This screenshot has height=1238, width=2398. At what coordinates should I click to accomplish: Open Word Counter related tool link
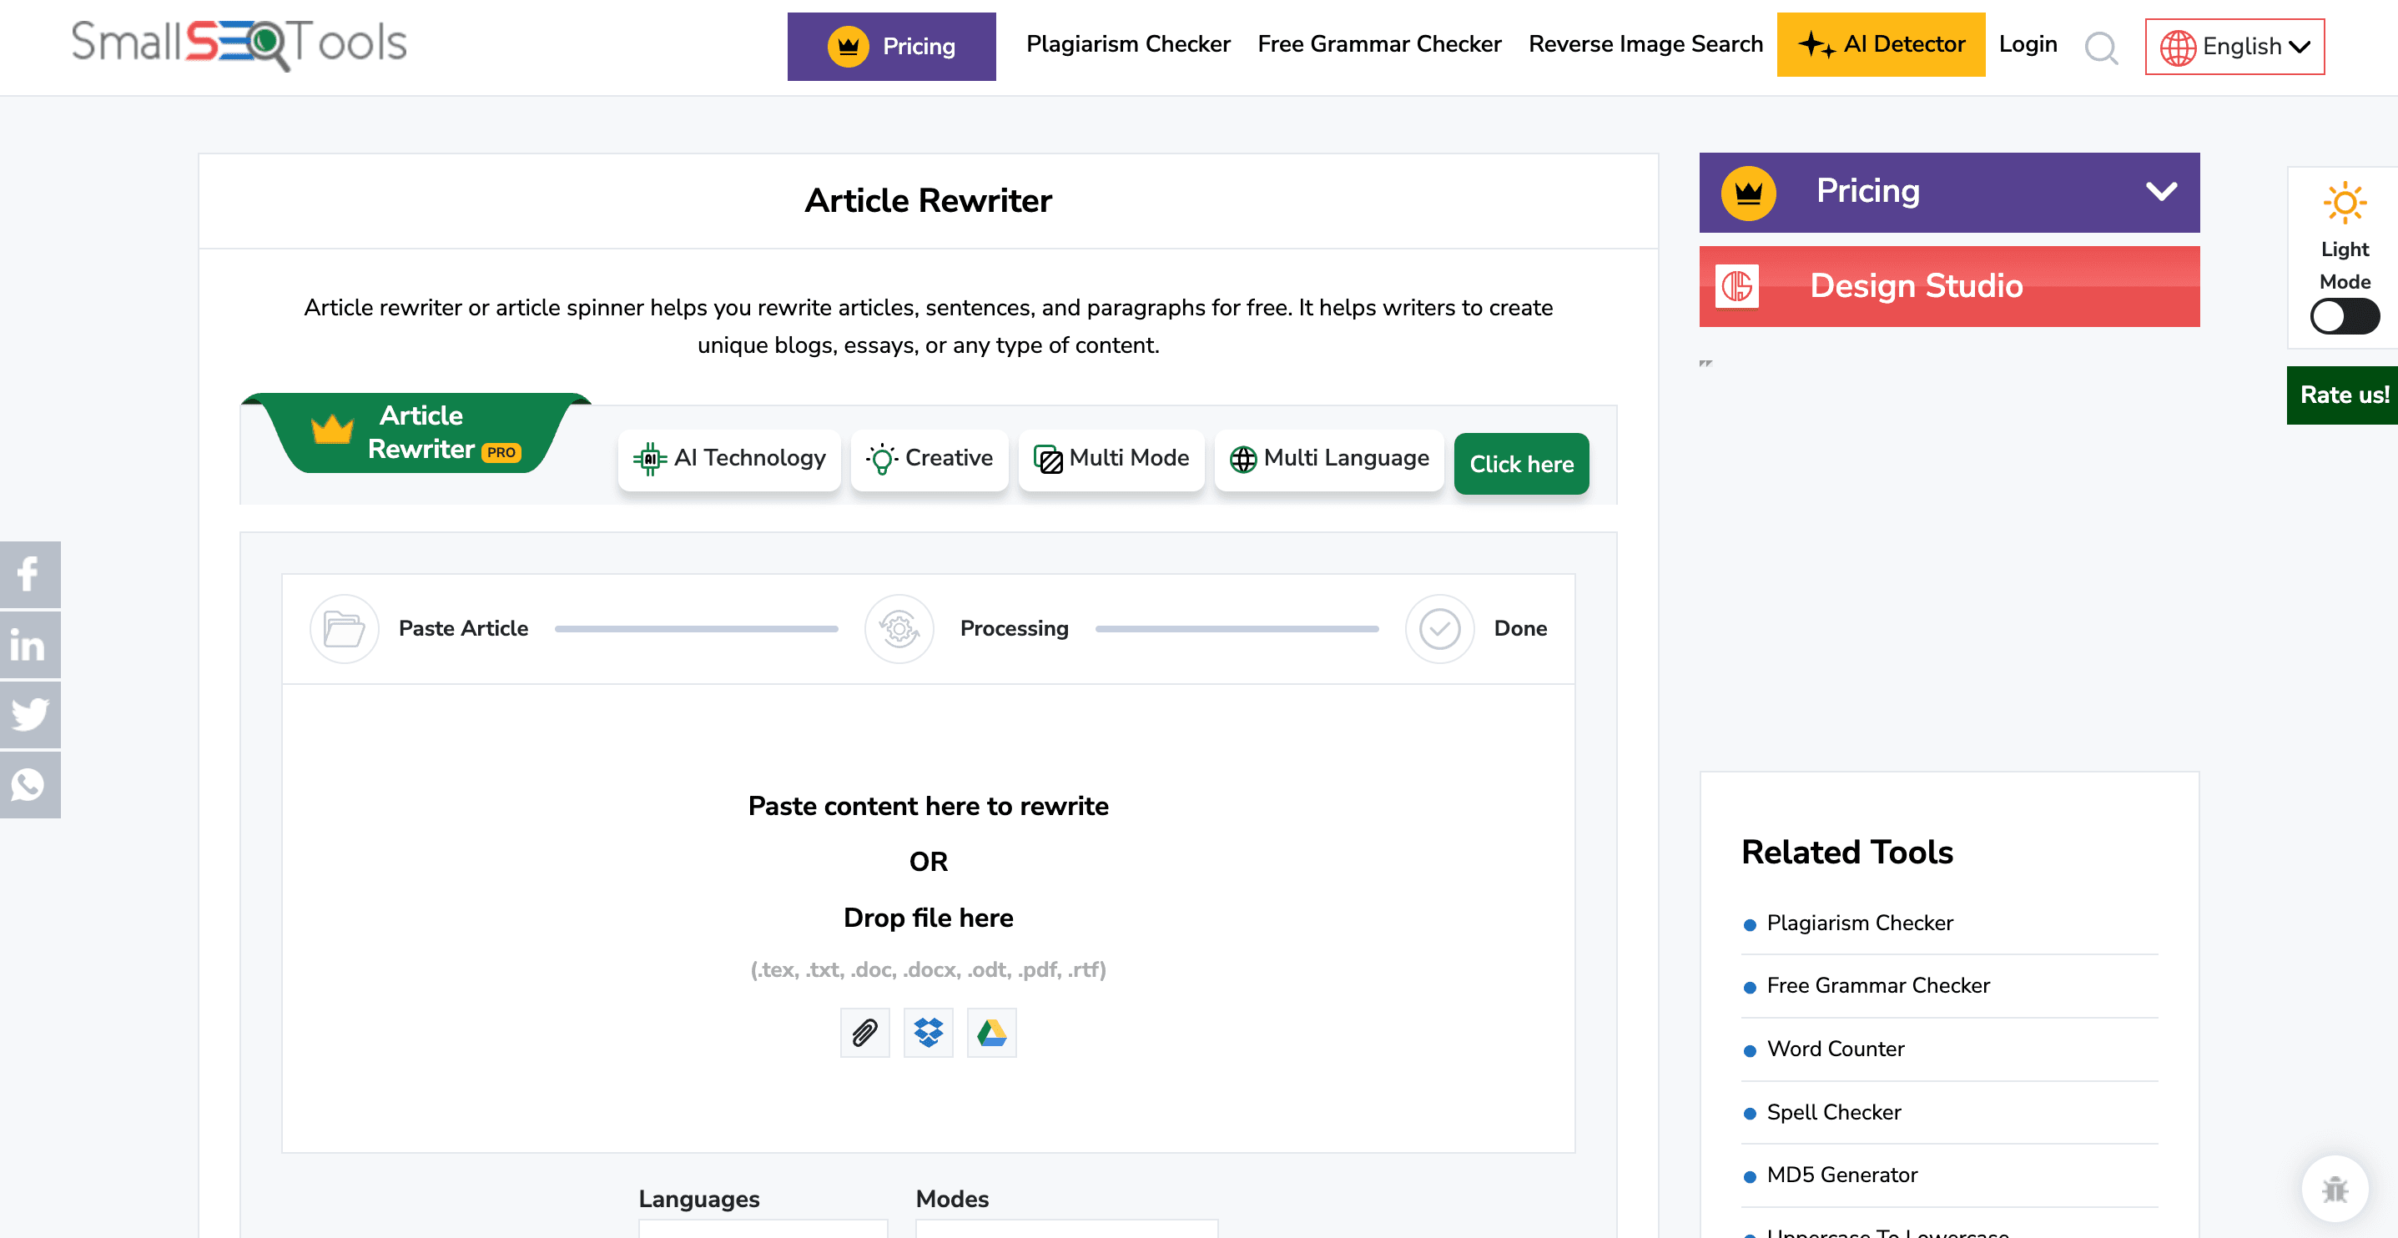(x=1835, y=1049)
